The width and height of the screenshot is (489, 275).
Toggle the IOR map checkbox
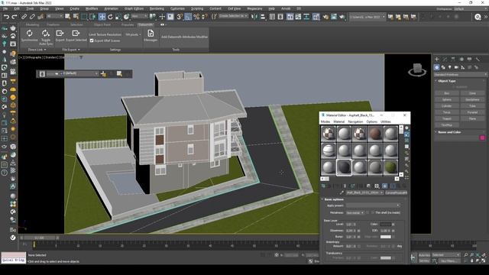pyautogui.click(x=393, y=231)
